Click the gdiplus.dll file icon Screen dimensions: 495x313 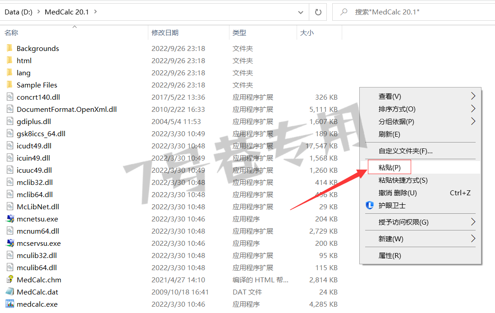pyautogui.click(x=10, y=121)
